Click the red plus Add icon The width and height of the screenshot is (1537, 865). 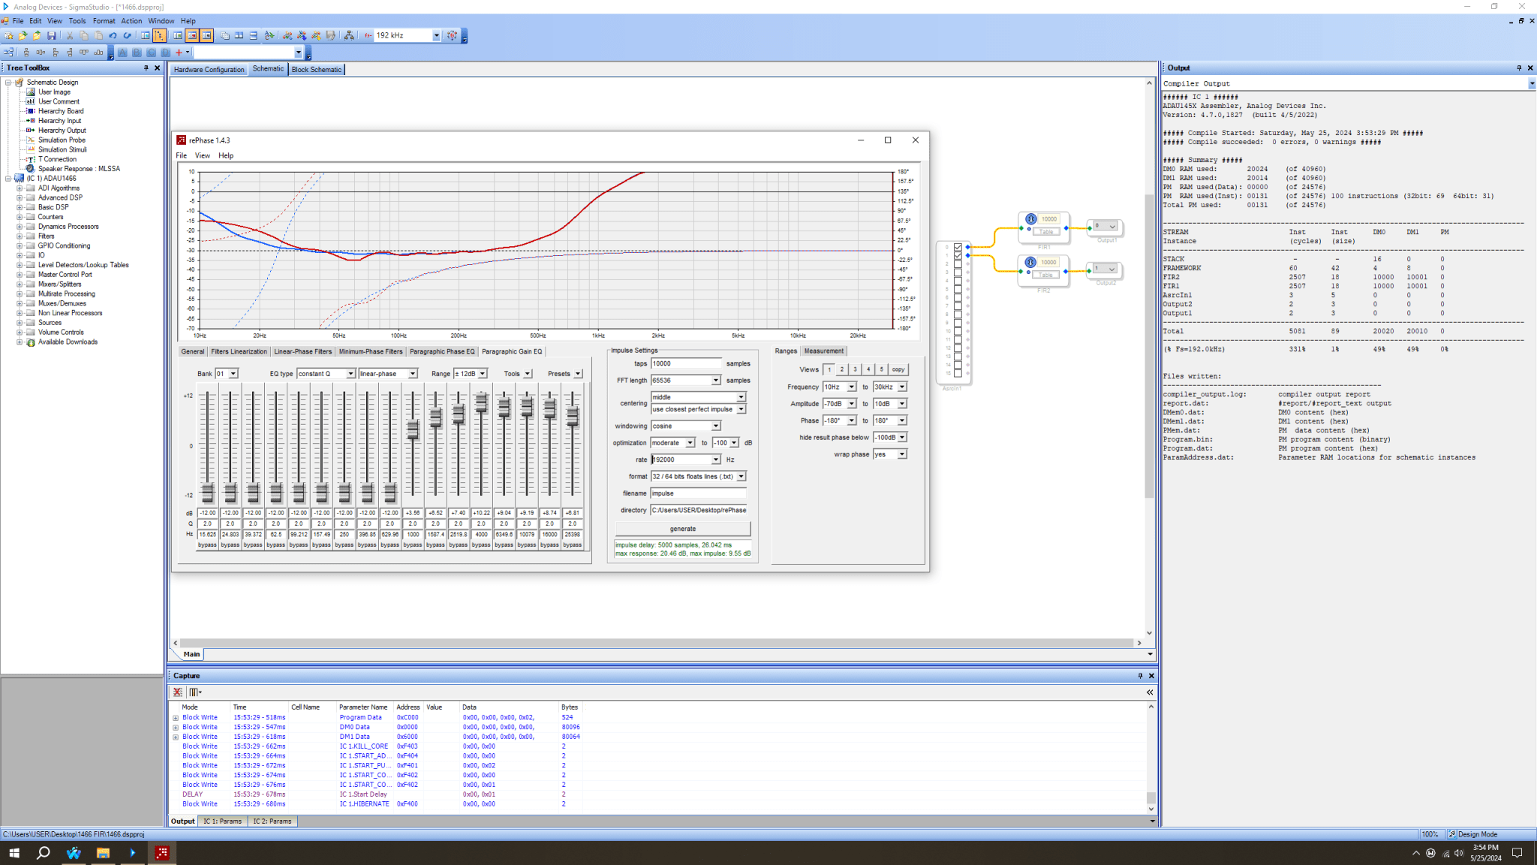point(179,53)
